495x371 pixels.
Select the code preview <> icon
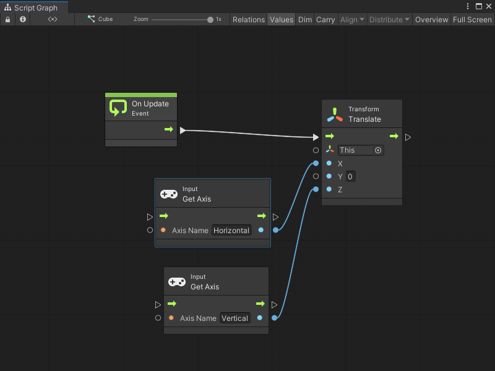[52, 19]
